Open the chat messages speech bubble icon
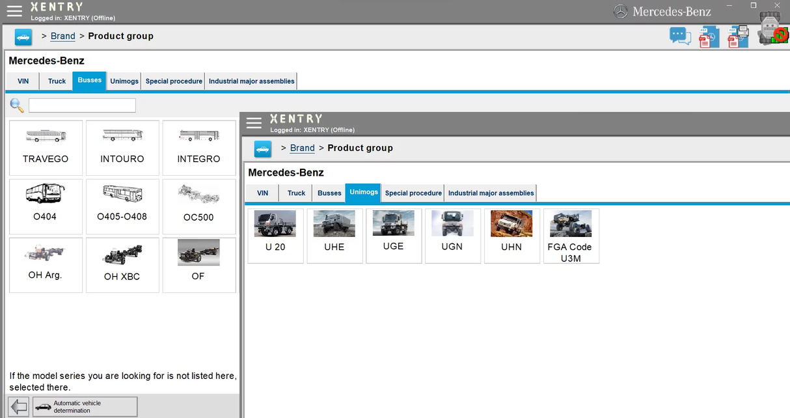 pyautogui.click(x=680, y=36)
